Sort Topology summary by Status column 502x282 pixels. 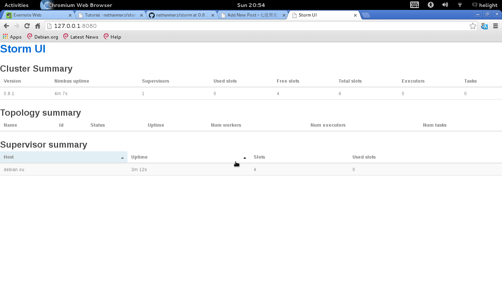(x=98, y=125)
